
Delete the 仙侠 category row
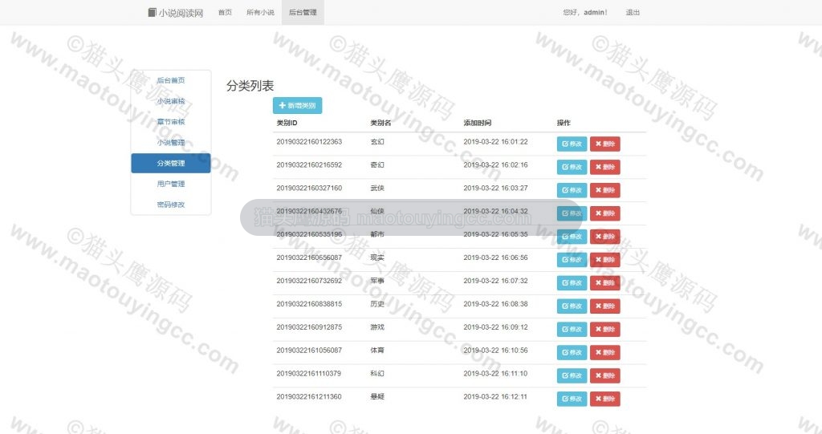[605, 213]
